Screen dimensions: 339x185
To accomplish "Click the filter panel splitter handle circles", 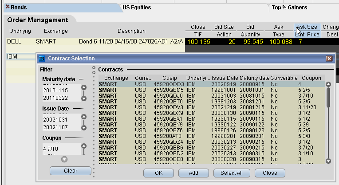I will click(x=94, y=70).
